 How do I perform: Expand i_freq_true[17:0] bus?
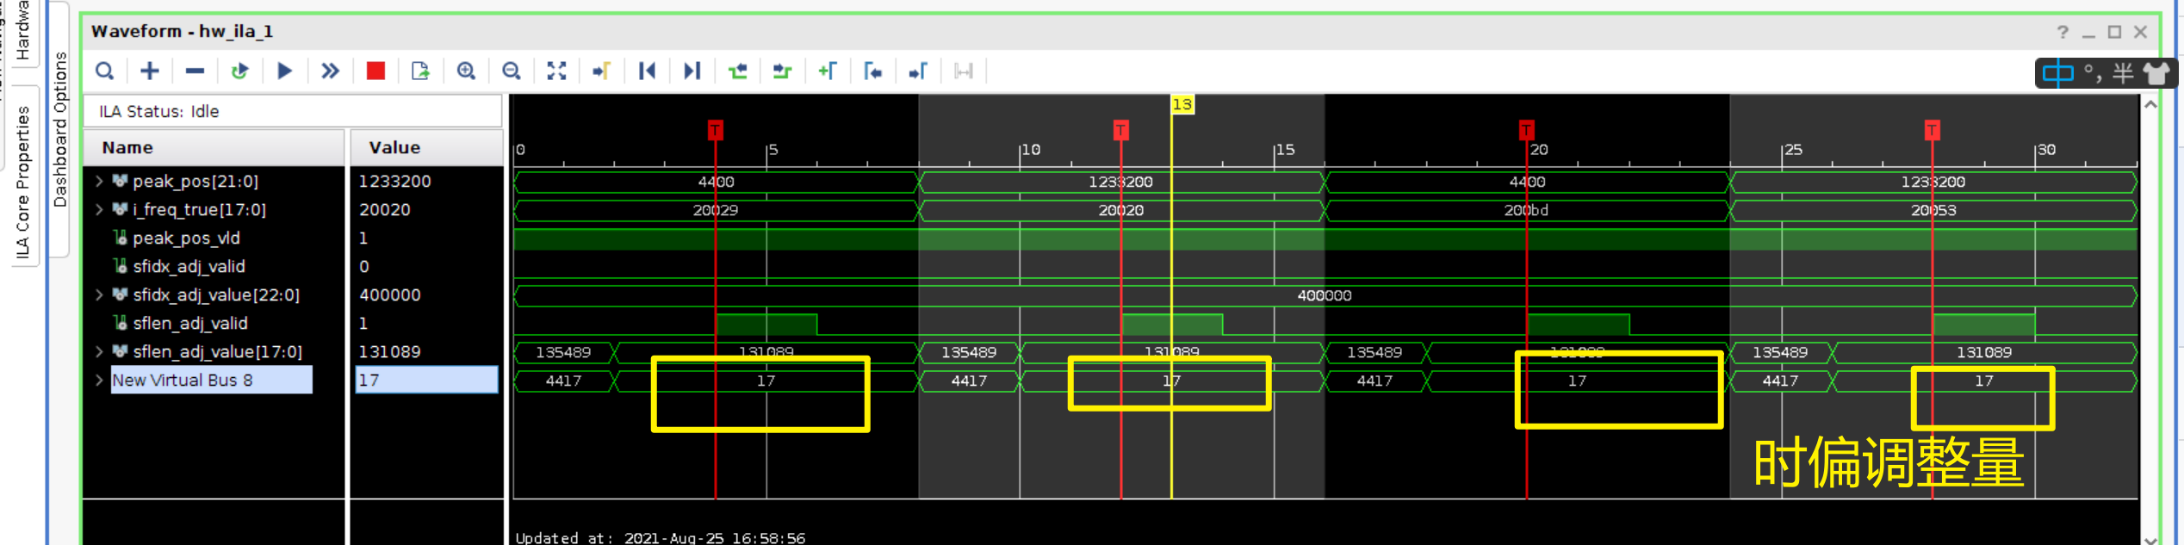99,209
